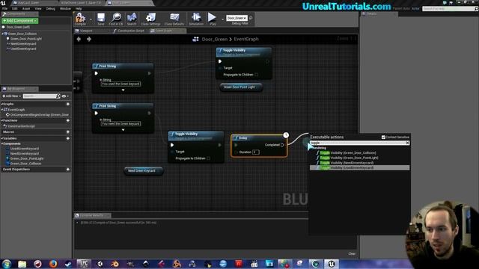This screenshot has width=479, height=269.
Task: Click Clear in the Compiler Results
Action: (x=352, y=254)
